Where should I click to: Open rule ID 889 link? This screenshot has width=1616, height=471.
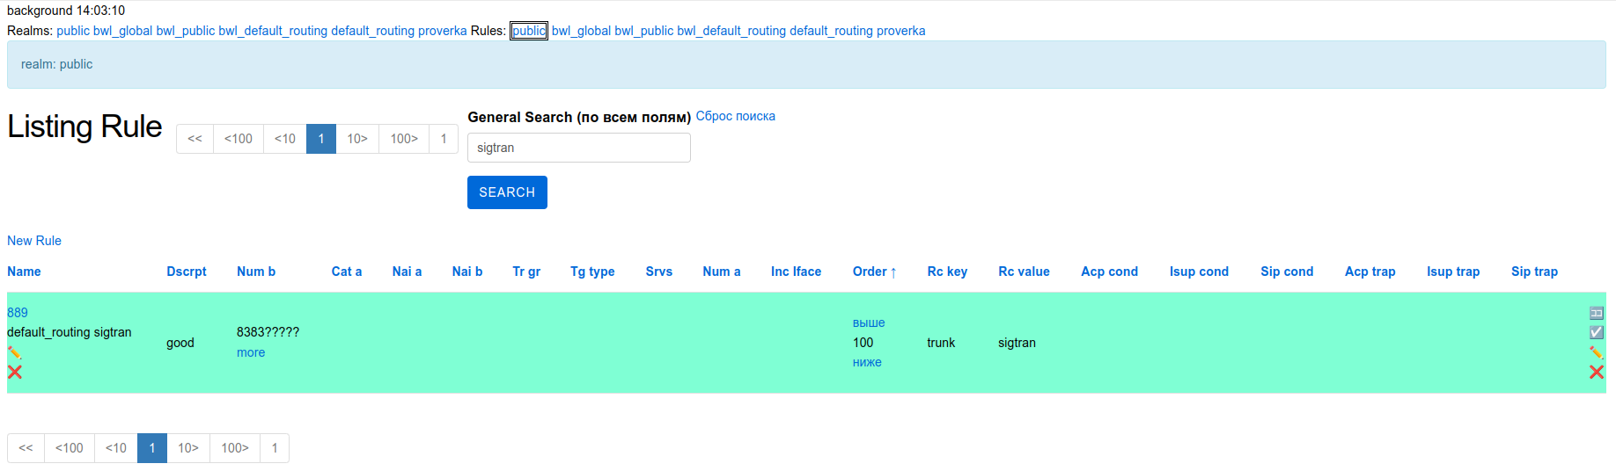(18, 313)
